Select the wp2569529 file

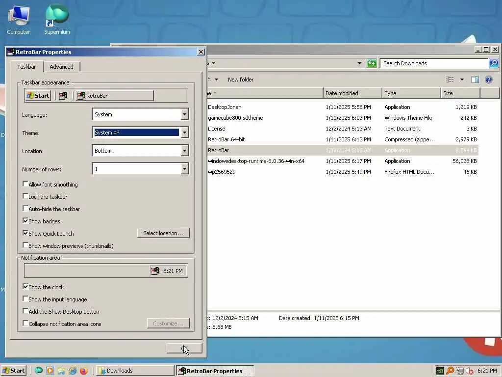click(222, 172)
